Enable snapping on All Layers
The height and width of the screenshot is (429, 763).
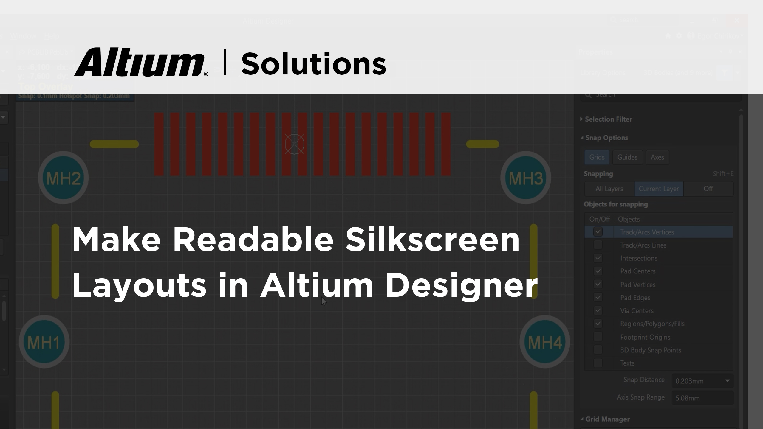pos(609,189)
